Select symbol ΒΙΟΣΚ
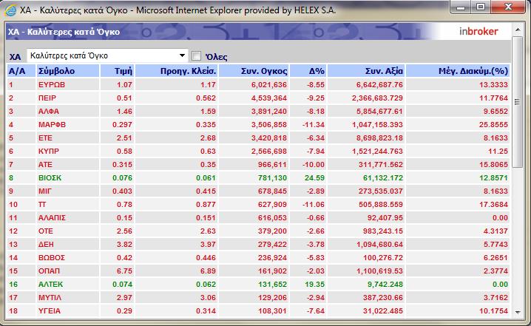 [50, 177]
